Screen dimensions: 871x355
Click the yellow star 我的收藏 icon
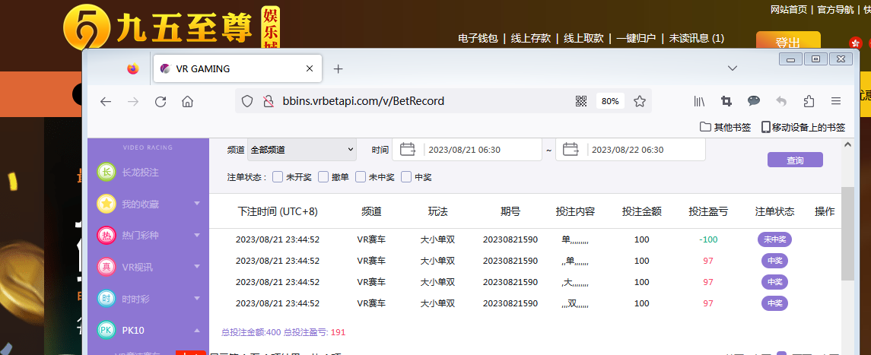pos(106,204)
